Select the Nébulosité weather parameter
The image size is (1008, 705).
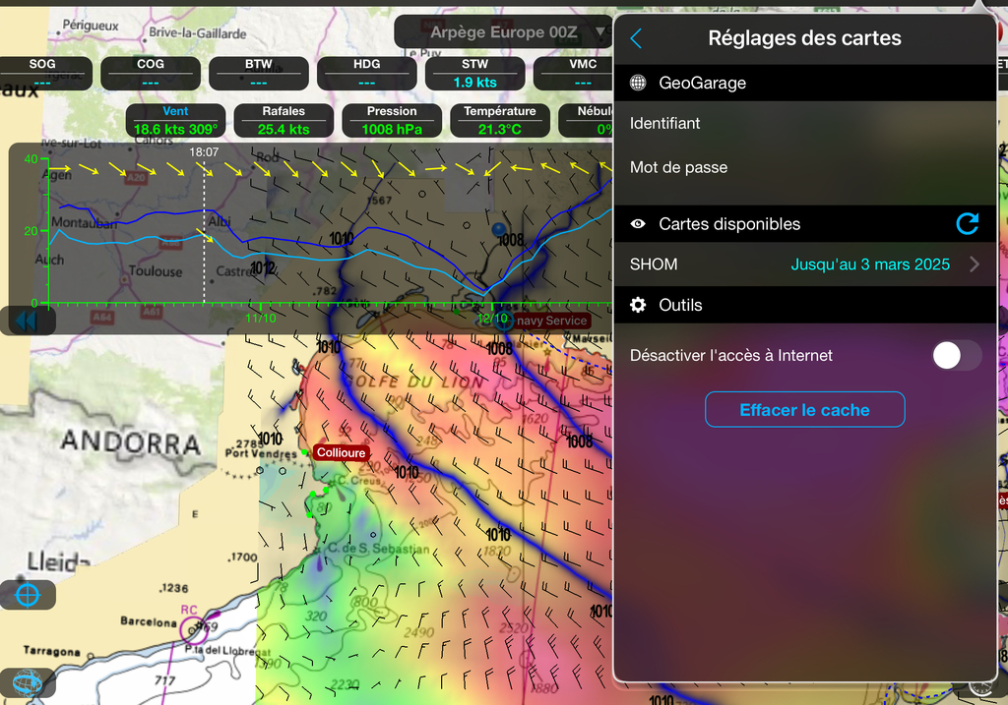[x=586, y=121]
